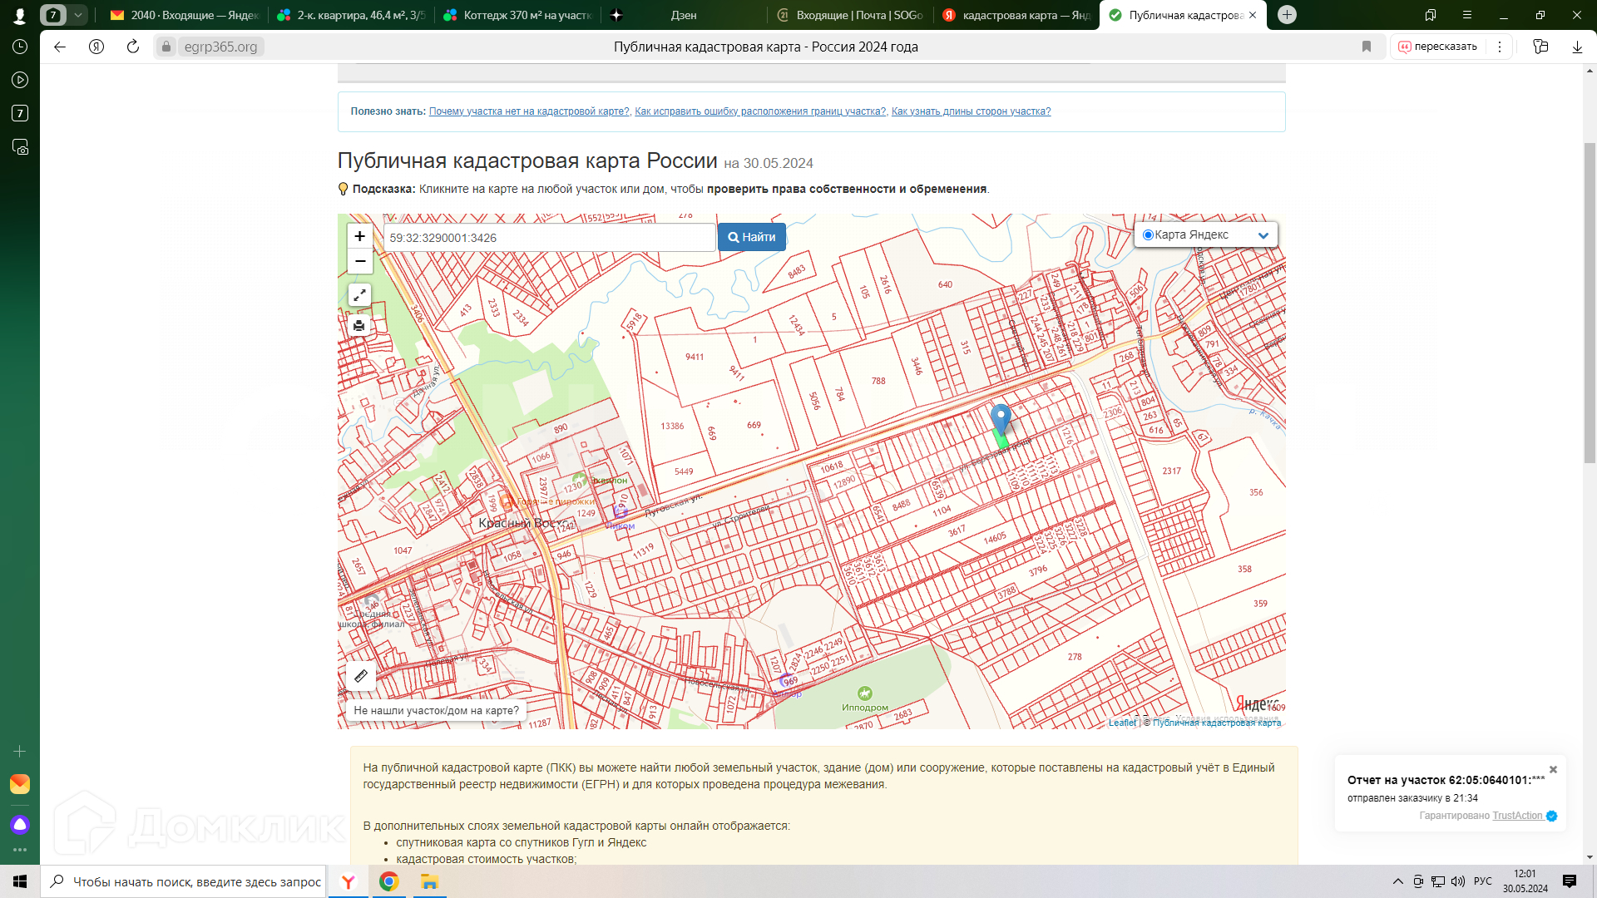Zoom out the cadastral map
1597x898 pixels.
pos(359,261)
